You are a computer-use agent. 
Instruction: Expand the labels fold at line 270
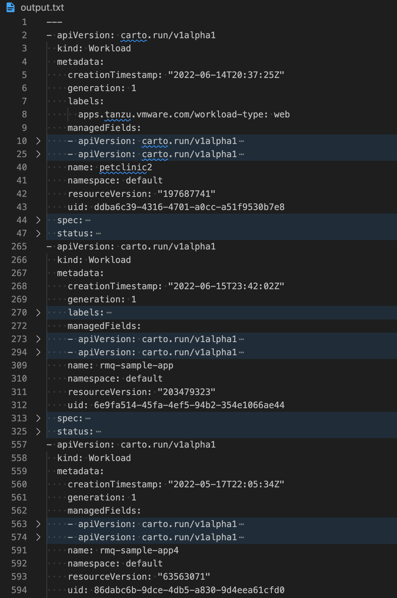pyautogui.click(x=38, y=312)
